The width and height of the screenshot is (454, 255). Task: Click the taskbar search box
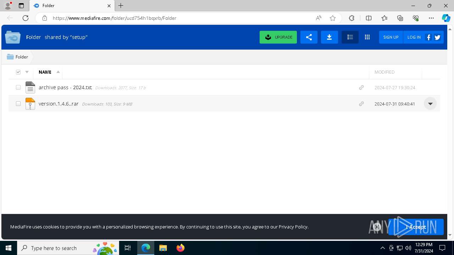[x=68, y=248]
